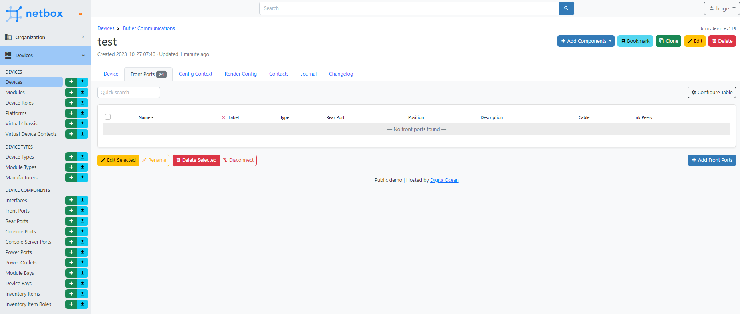Import Inventory Items with upload icon
Screen dimensions: 740x314
coord(83,294)
